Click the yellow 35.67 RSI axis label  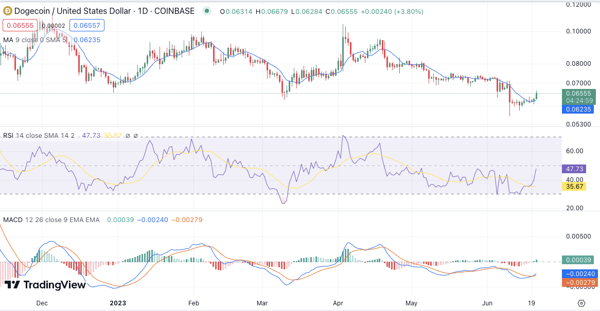(x=574, y=187)
